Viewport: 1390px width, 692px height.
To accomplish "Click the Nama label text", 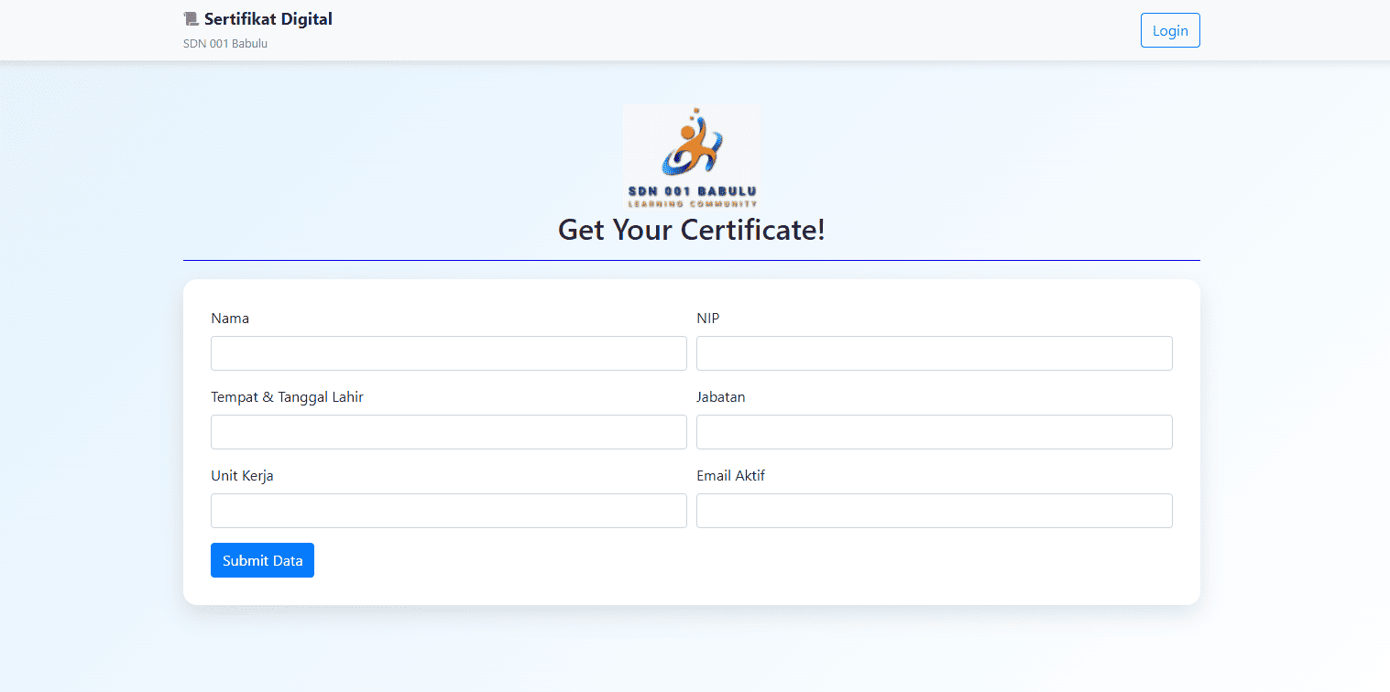I will 230,319.
